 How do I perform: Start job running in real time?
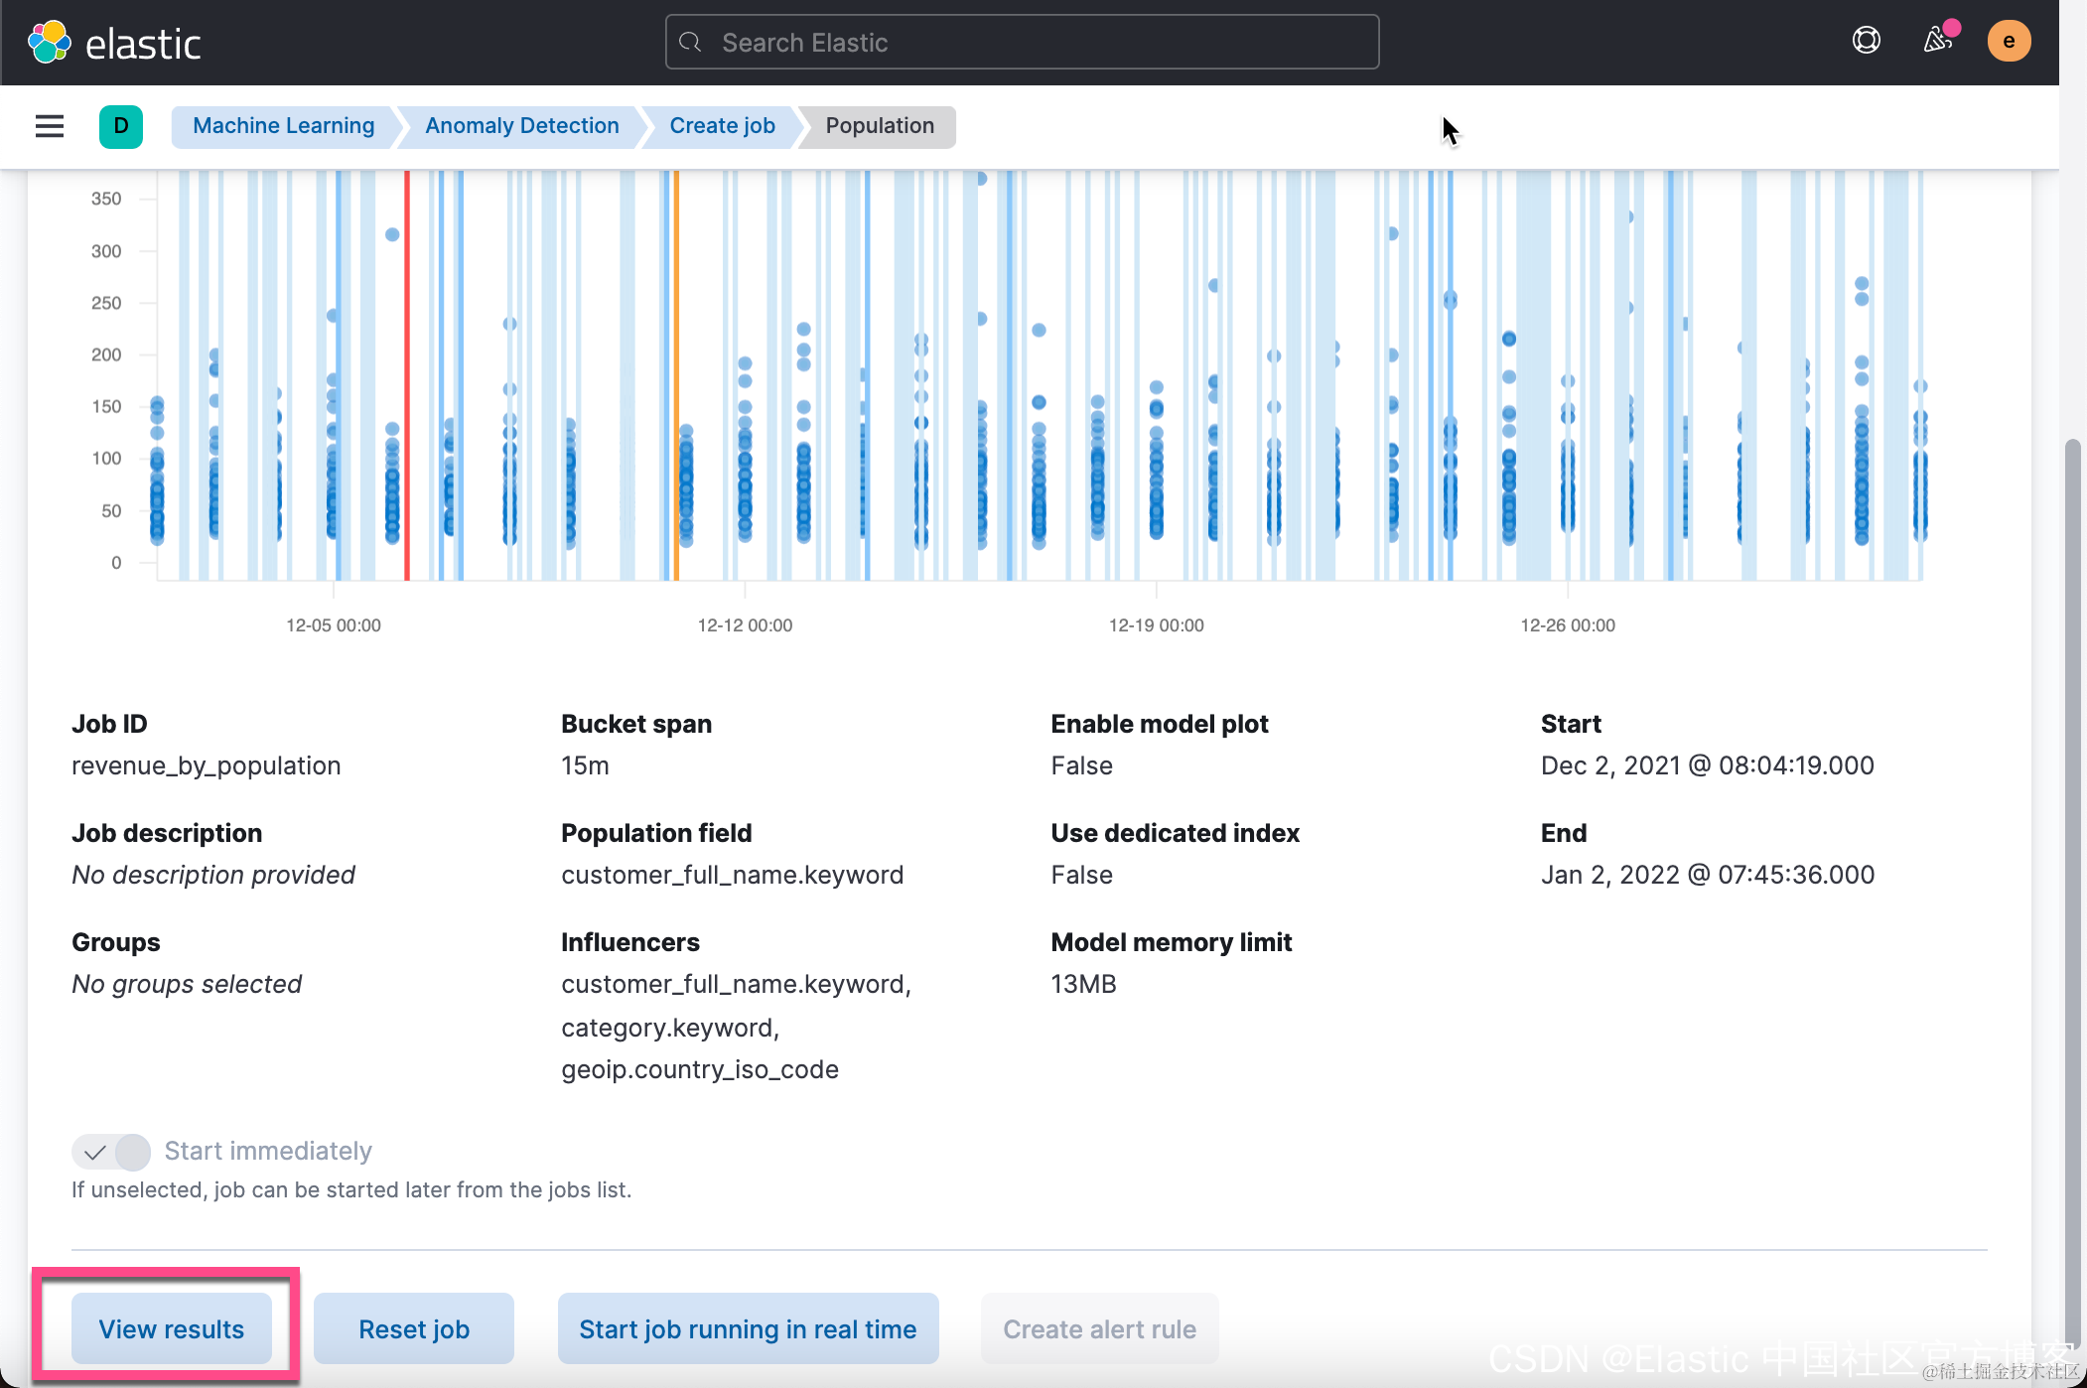click(x=748, y=1328)
